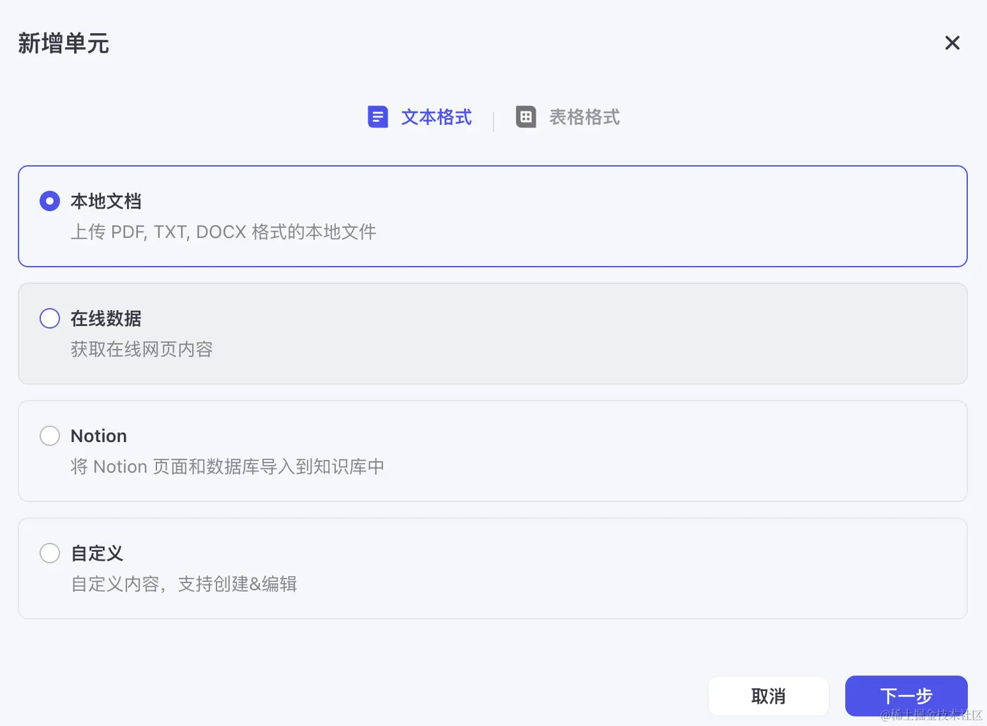Click description 自定义内容，支持创建&编辑

coord(184,584)
